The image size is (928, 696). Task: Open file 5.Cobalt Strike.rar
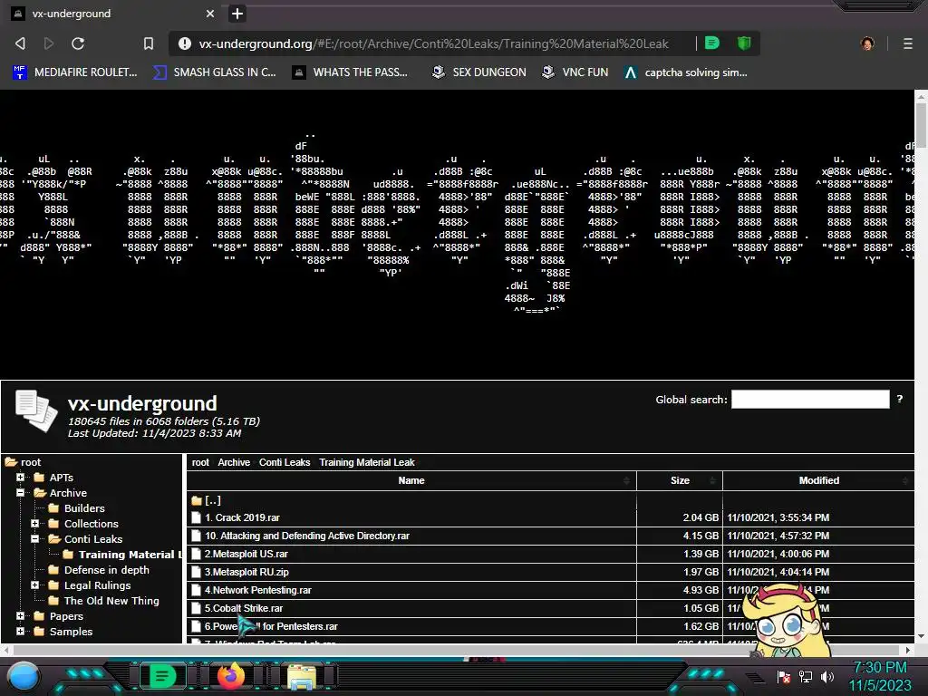[244, 608]
